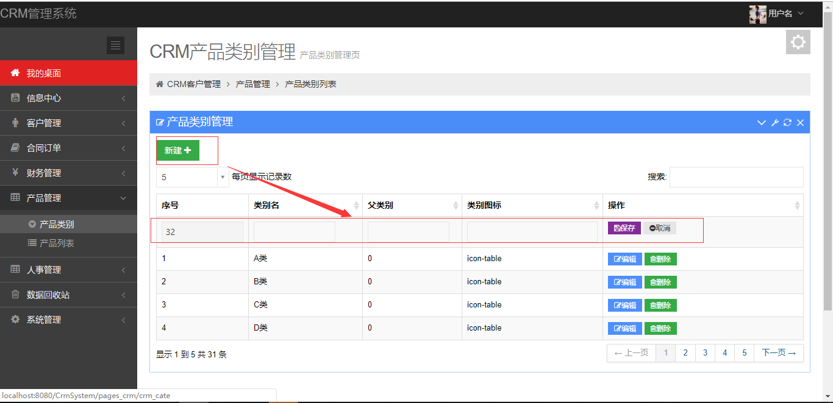Go to 下一页 next page
The width and height of the screenshot is (833, 403).
pyautogui.click(x=779, y=353)
